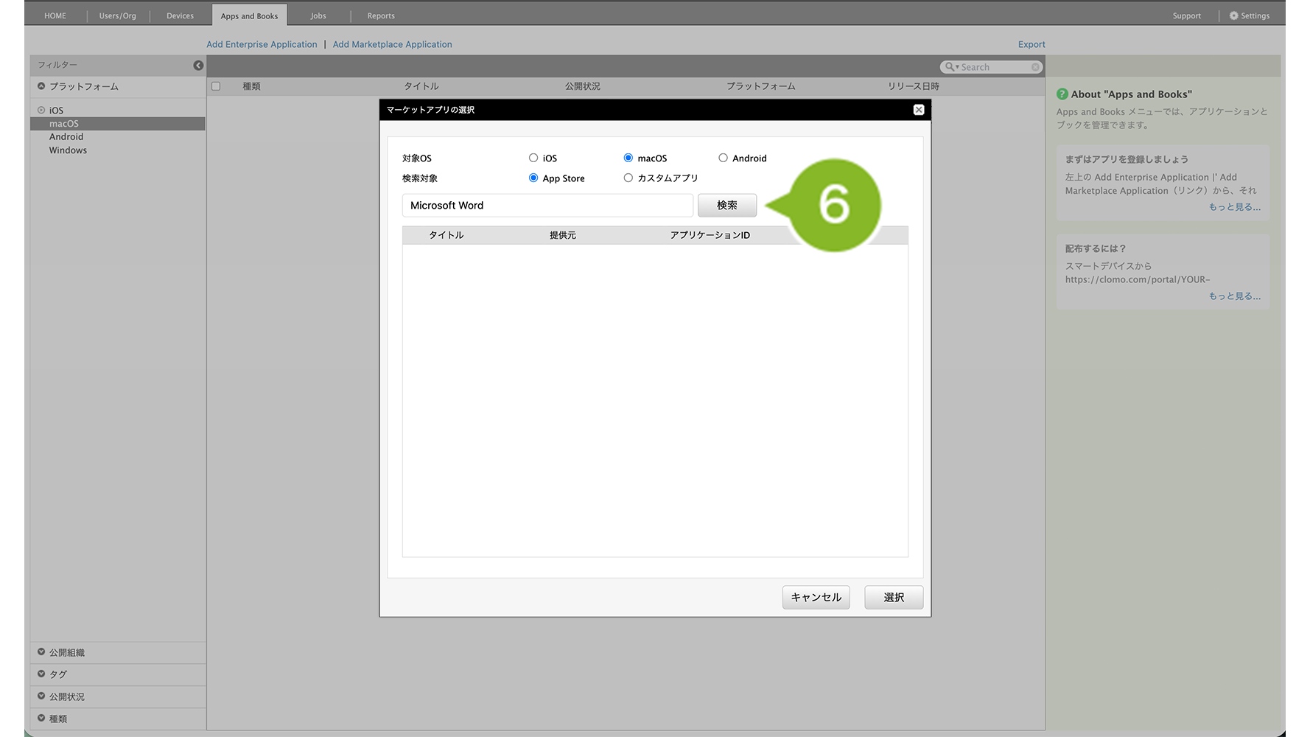Click the Microsoft Word search field
This screenshot has height=737, width=1310.
[x=547, y=206]
